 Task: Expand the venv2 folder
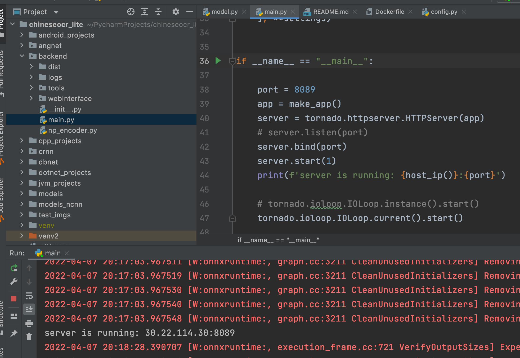click(22, 236)
